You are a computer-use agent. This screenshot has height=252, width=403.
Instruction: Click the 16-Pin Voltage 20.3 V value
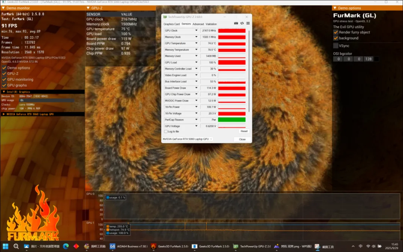pos(209,113)
